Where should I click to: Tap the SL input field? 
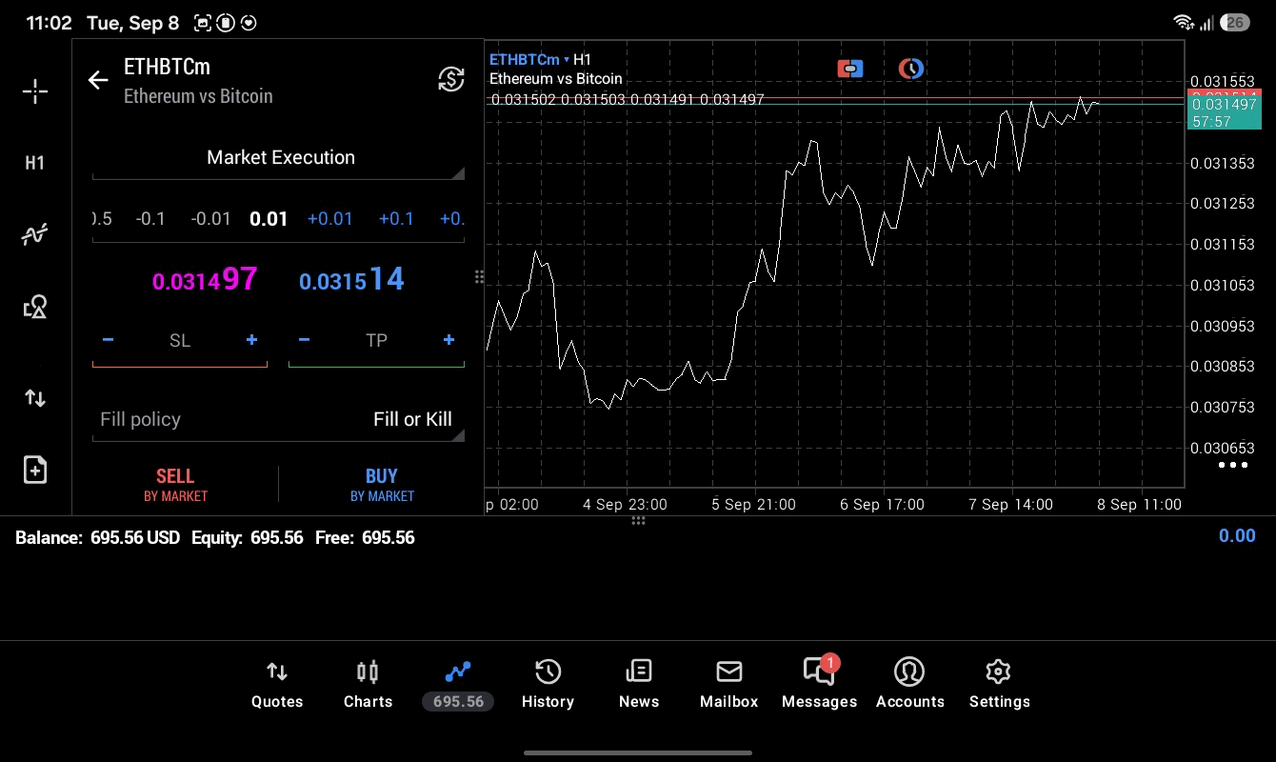[180, 341]
